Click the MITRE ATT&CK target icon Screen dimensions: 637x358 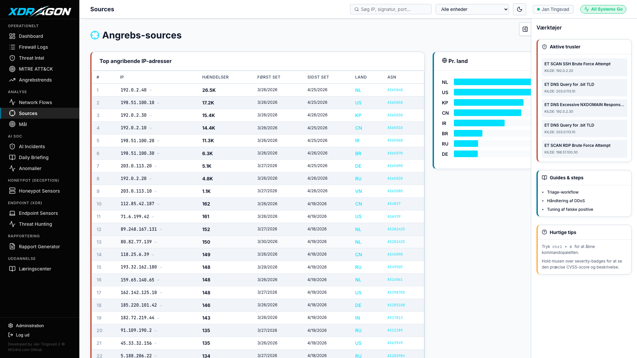(x=12, y=69)
